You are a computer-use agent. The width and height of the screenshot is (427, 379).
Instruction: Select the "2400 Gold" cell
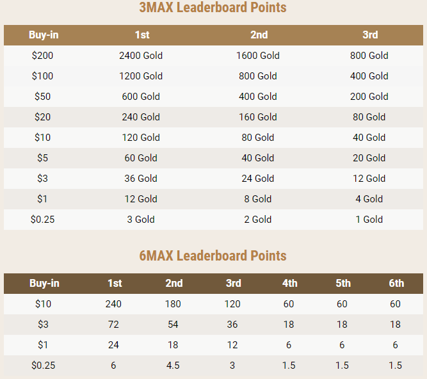[141, 56]
